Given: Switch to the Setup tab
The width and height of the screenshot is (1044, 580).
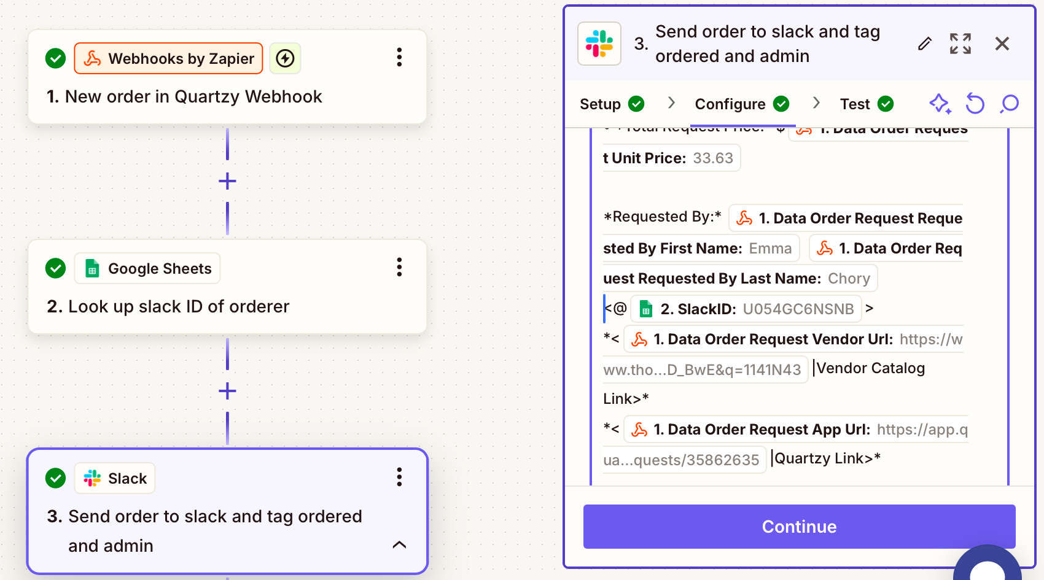Looking at the screenshot, I should coord(612,104).
